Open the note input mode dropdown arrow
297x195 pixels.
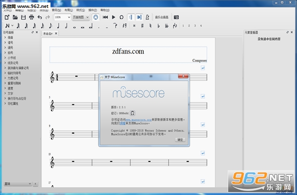pyautogui.click(x=12, y=26)
